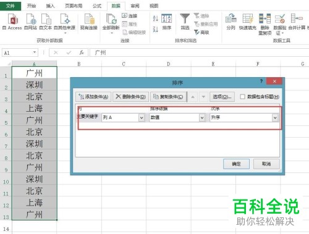Open 数据验证 data validation
Viewport: 309px width, 234px height.
click(x=280, y=24)
